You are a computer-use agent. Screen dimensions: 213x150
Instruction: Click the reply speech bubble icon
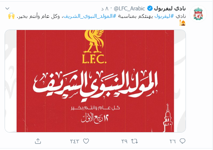tap(182, 141)
